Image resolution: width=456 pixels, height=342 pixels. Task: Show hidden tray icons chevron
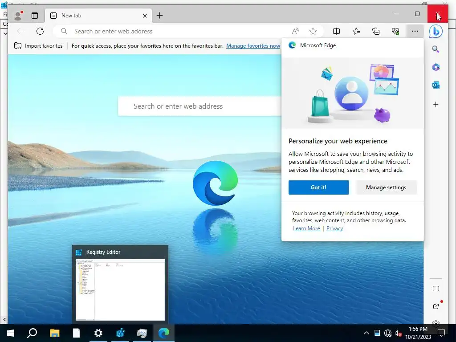pos(366,333)
